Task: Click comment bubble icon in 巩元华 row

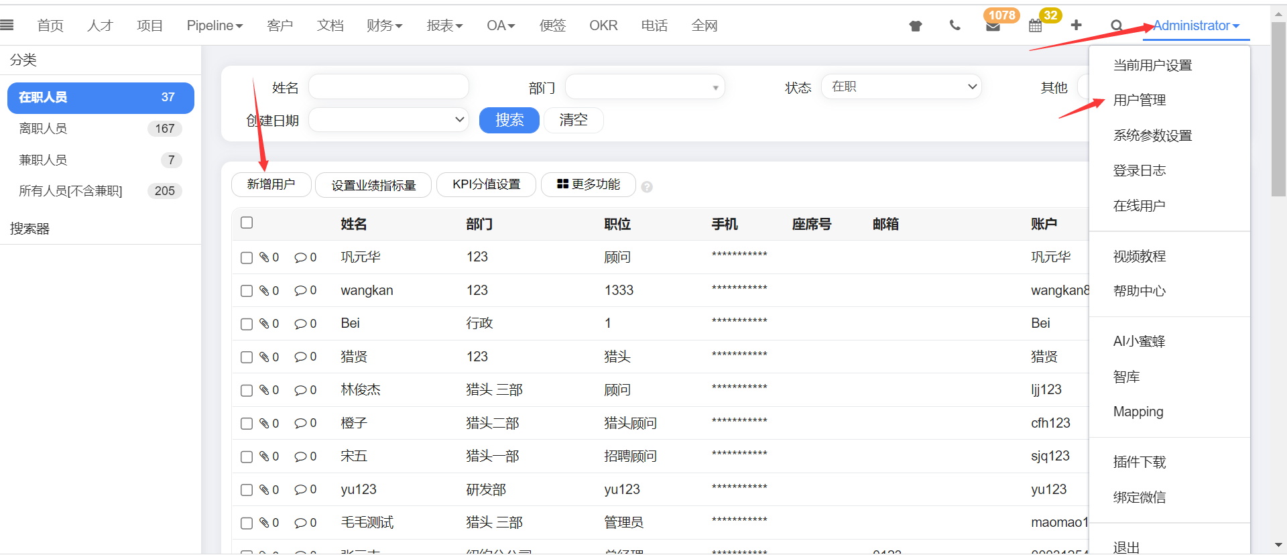Action: click(301, 257)
